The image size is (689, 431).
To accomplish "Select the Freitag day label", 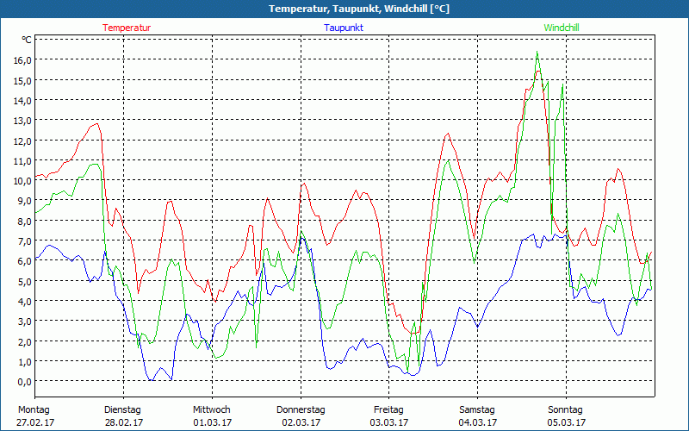I will click(389, 409).
